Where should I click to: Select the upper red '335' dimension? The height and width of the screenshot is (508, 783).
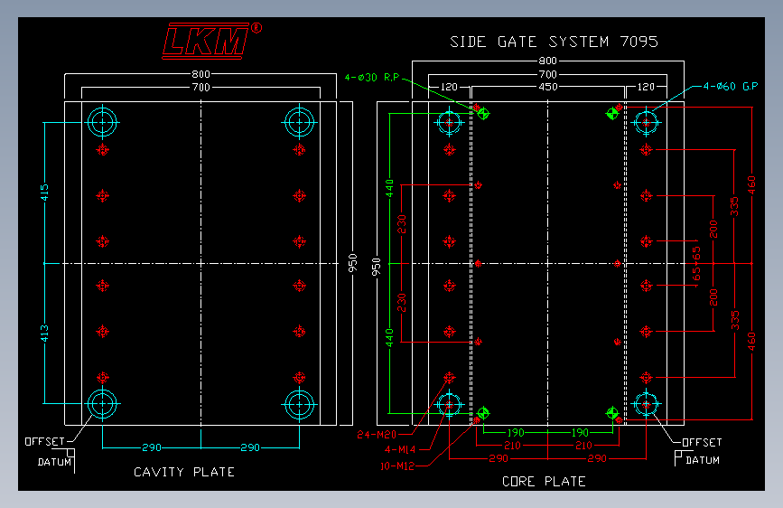734,206
